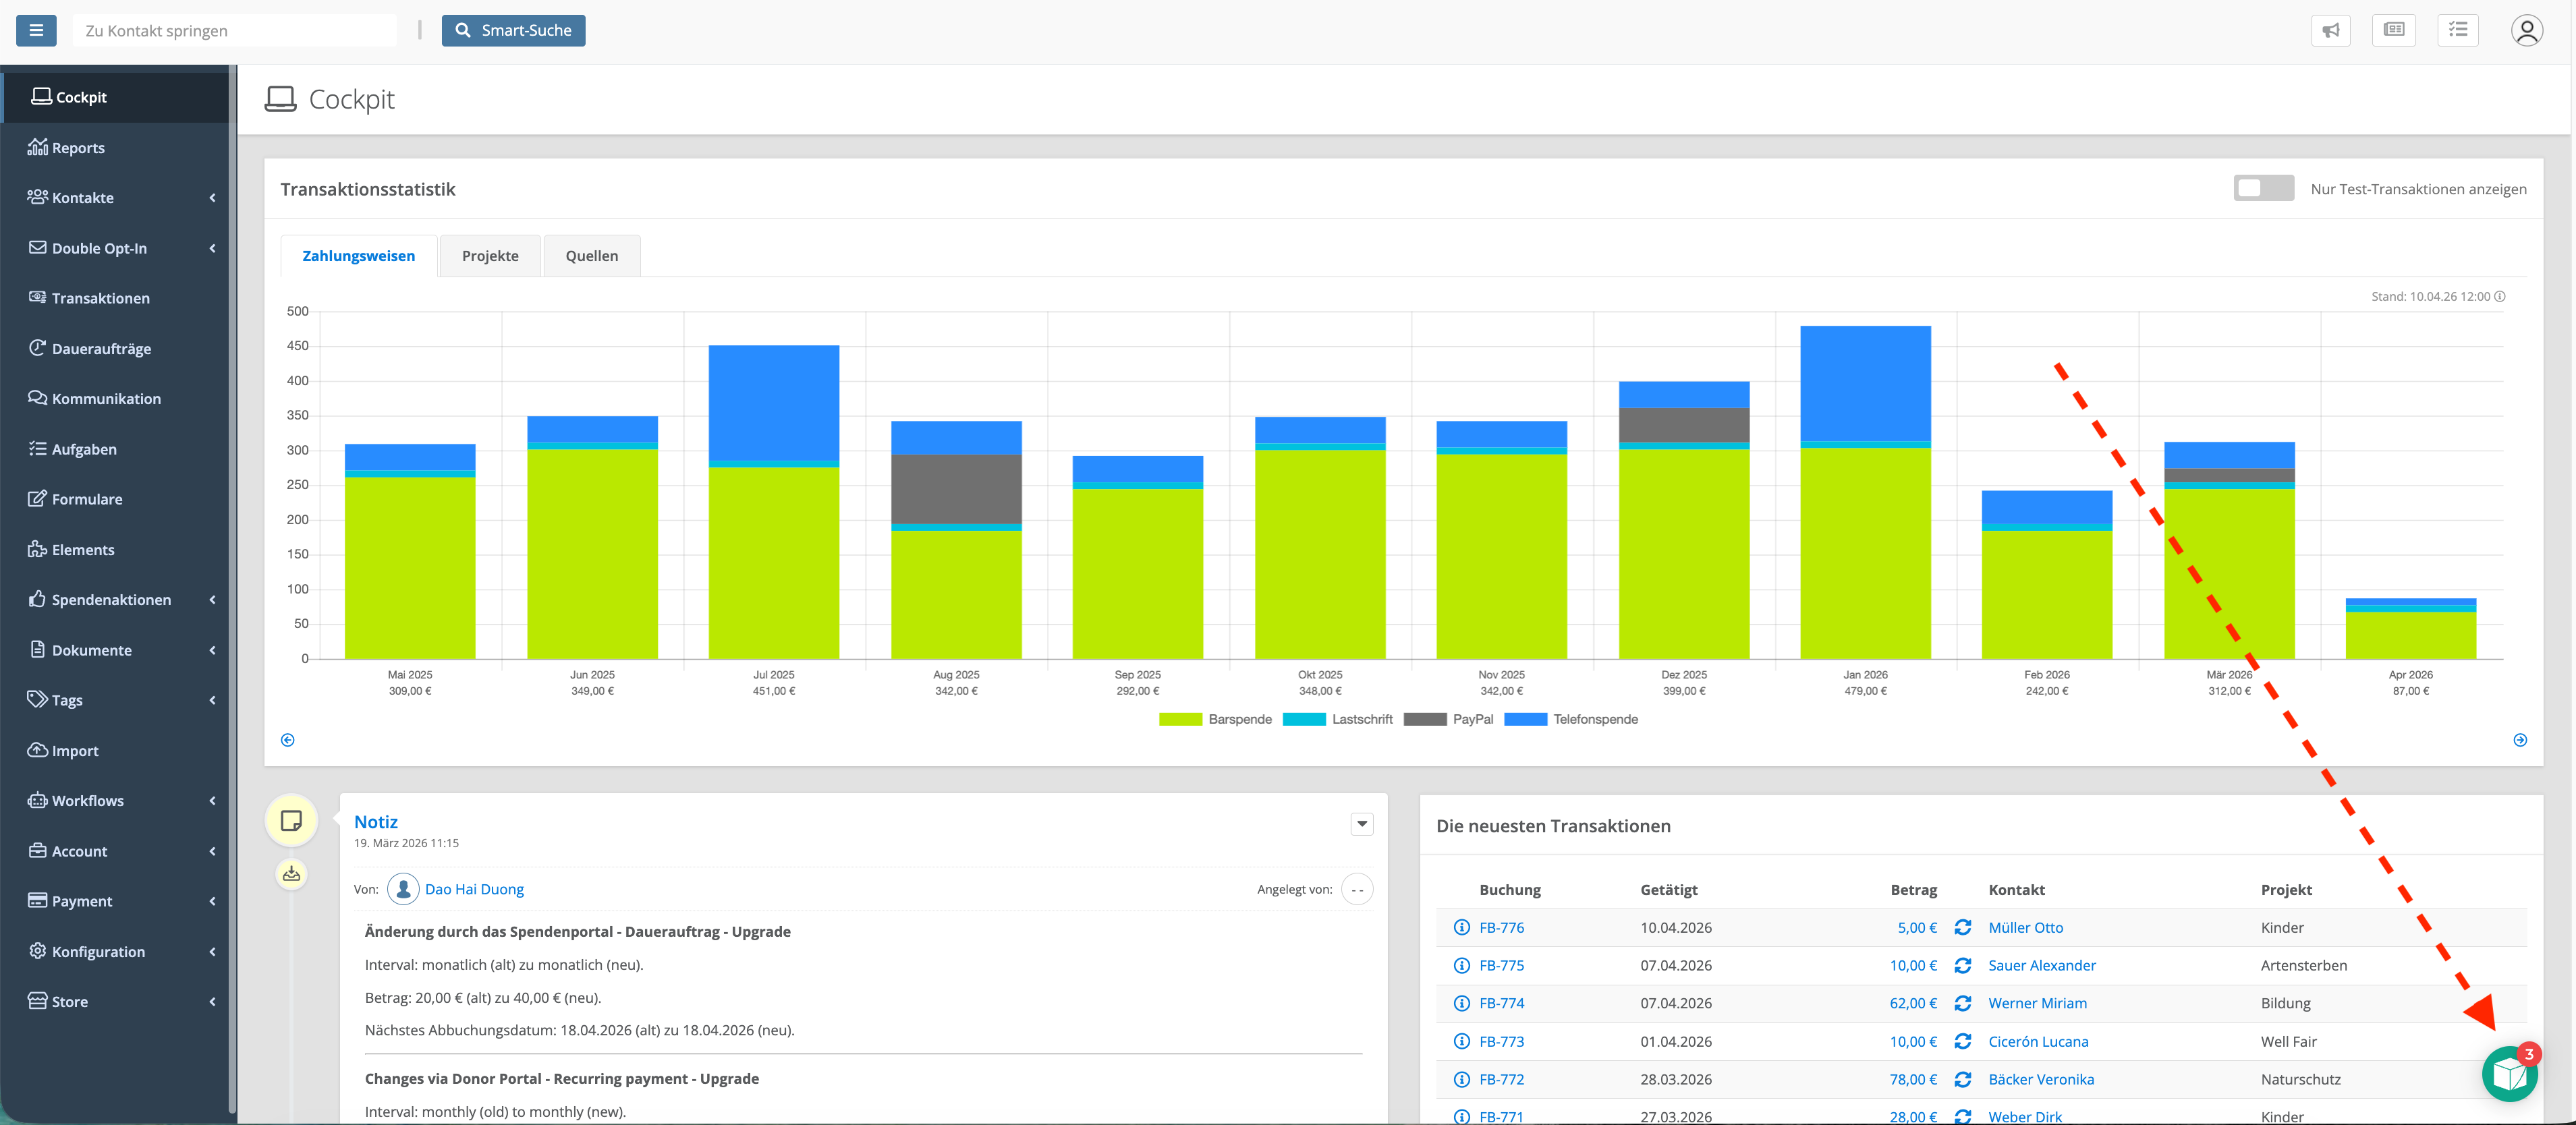Toggle Nur Test-Transaktionen anzeigen switch
2576x1125 pixels.
click(2263, 188)
